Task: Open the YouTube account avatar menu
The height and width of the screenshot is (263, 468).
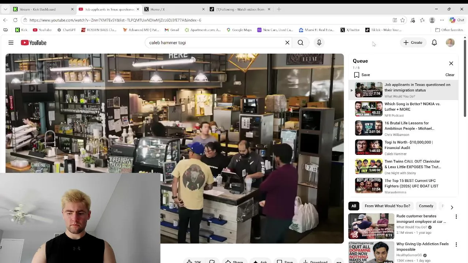Action: tap(450, 43)
